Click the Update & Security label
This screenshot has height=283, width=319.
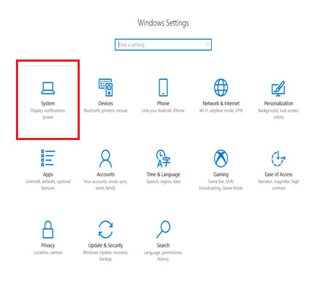tap(106, 245)
